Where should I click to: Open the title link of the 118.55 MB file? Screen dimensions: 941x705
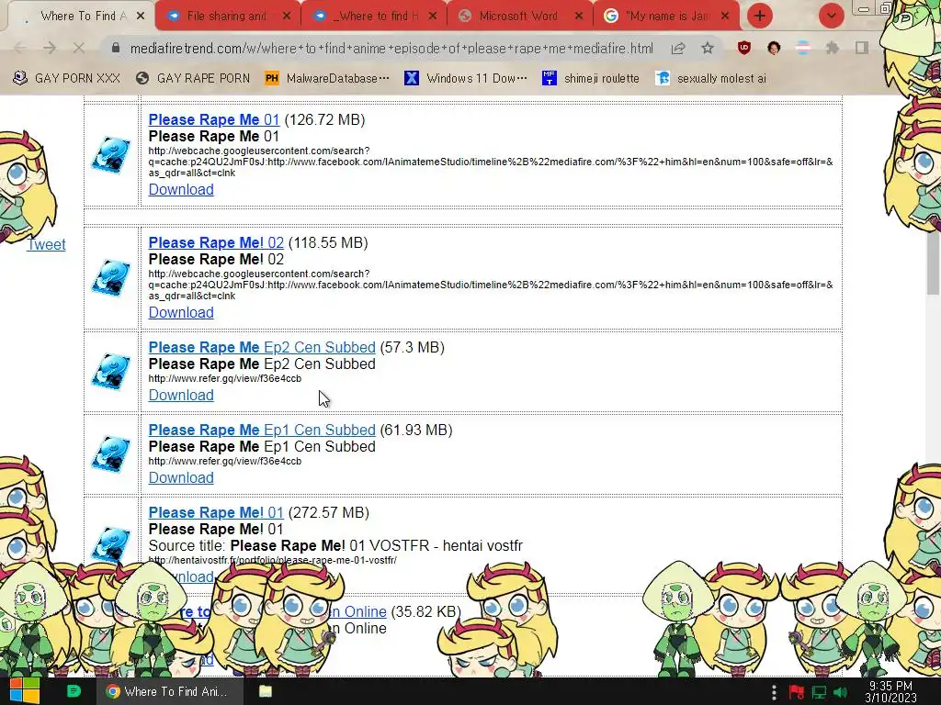(x=216, y=242)
